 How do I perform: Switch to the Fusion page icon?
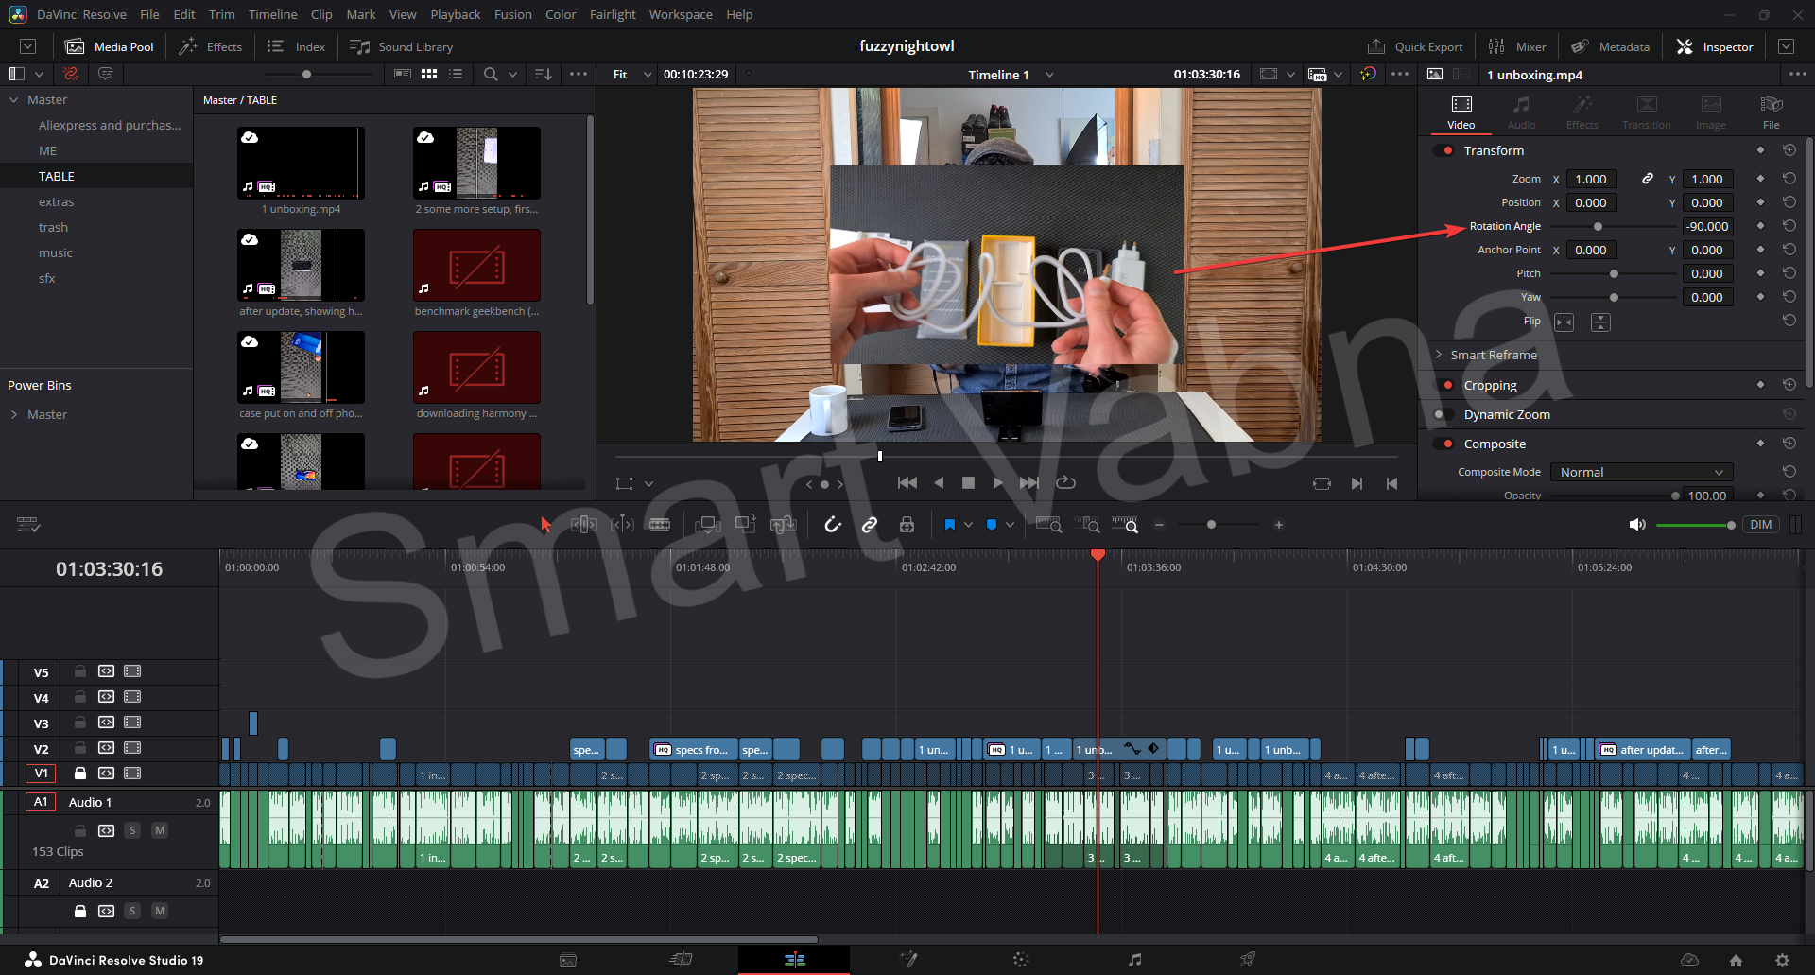(x=907, y=960)
